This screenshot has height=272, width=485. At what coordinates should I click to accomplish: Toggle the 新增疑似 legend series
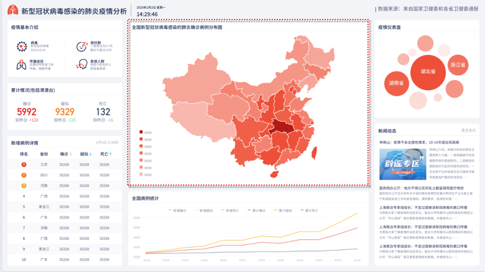point(204,210)
